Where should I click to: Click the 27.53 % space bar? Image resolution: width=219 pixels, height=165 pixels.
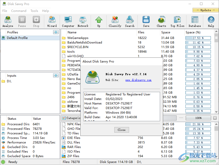click(198, 38)
